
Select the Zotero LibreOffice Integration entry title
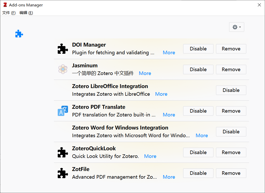[110, 86]
